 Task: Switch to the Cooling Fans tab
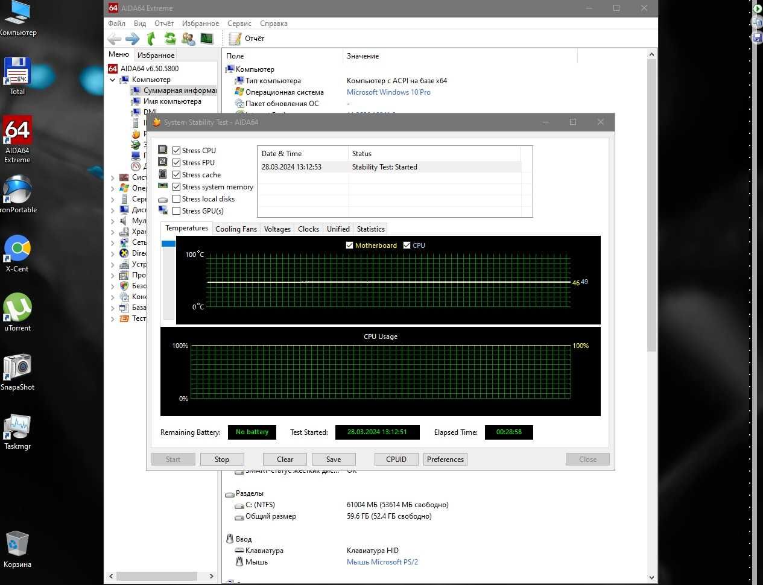click(236, 229)
